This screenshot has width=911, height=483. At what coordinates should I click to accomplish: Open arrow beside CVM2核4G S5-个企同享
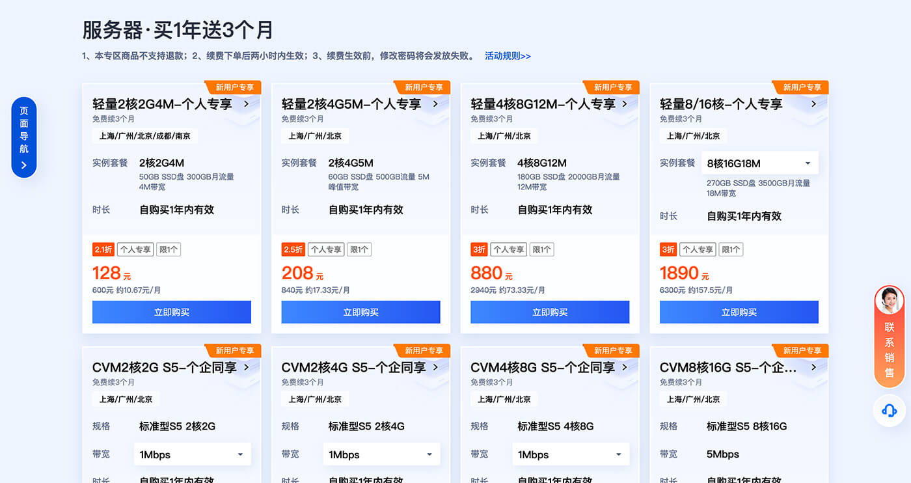435,367
